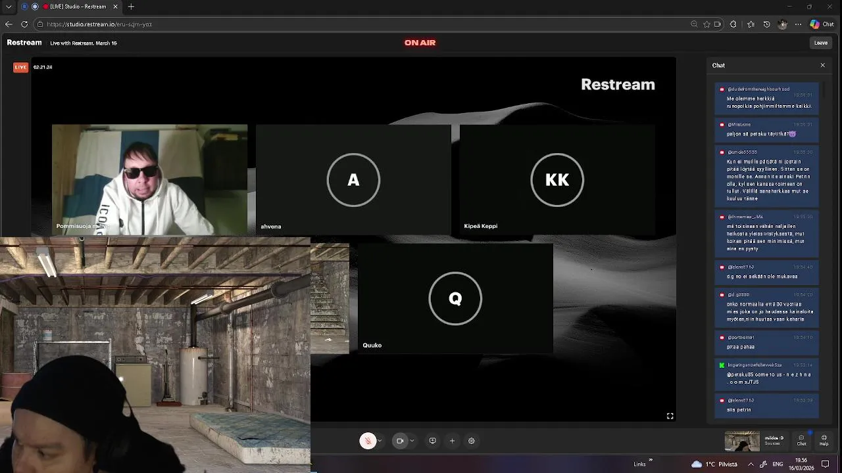Select the Kipeä Keppi participant tile
This screenshot has width=842, height=473.
pyautogui.click(x=557, y=179)
